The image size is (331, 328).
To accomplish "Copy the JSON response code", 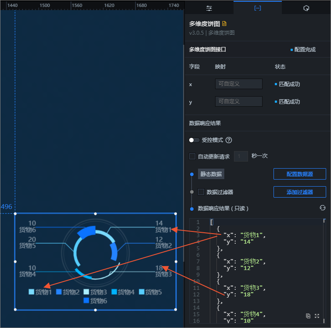I will (308, 316).
